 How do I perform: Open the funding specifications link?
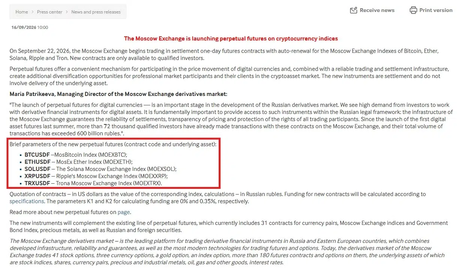tap(27, 201)
